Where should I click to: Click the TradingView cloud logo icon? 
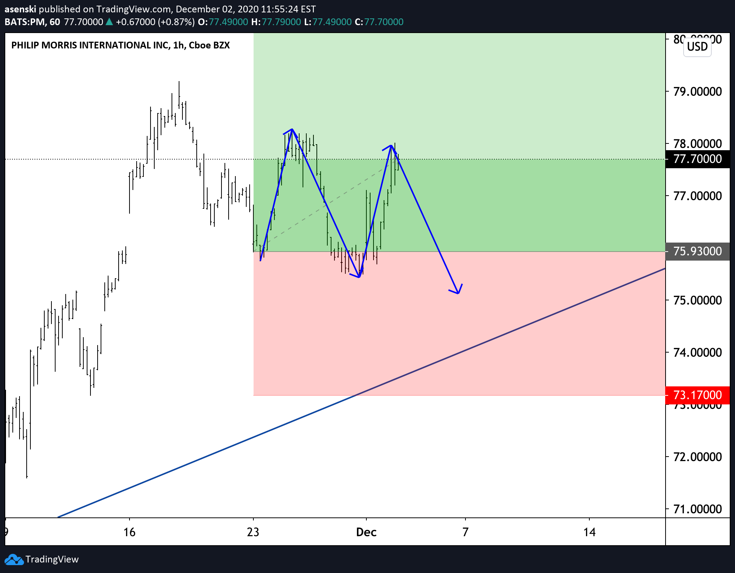pos(14,559)
